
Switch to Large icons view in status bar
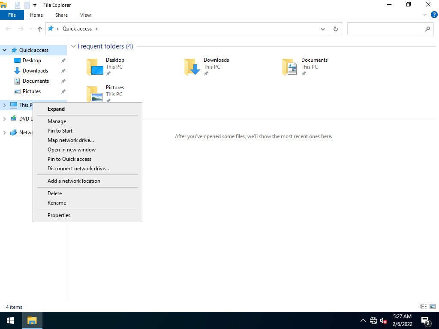[x=433, y=307]
